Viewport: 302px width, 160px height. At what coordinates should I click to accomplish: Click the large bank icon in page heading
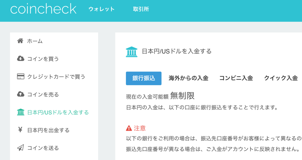[x=132, y=52]
